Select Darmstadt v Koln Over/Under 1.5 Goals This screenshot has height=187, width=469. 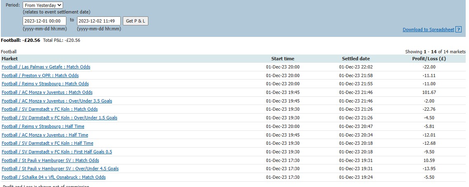click(59, 118)
